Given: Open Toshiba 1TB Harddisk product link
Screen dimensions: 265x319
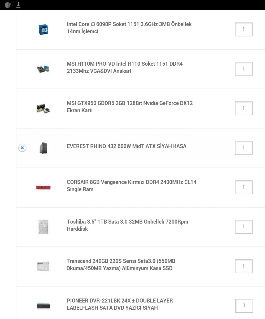Looking at the screenshot, I should pos(128,225).
